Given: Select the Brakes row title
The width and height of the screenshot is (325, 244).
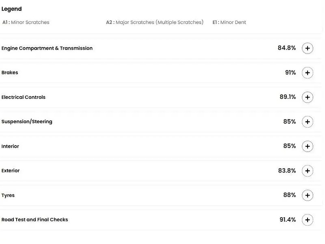Looking at the screenshot, I should (x=10, y=73).
